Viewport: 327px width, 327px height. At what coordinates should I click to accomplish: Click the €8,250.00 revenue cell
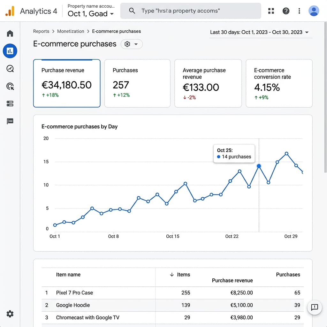pyautogui.click(x=241, y=293)
